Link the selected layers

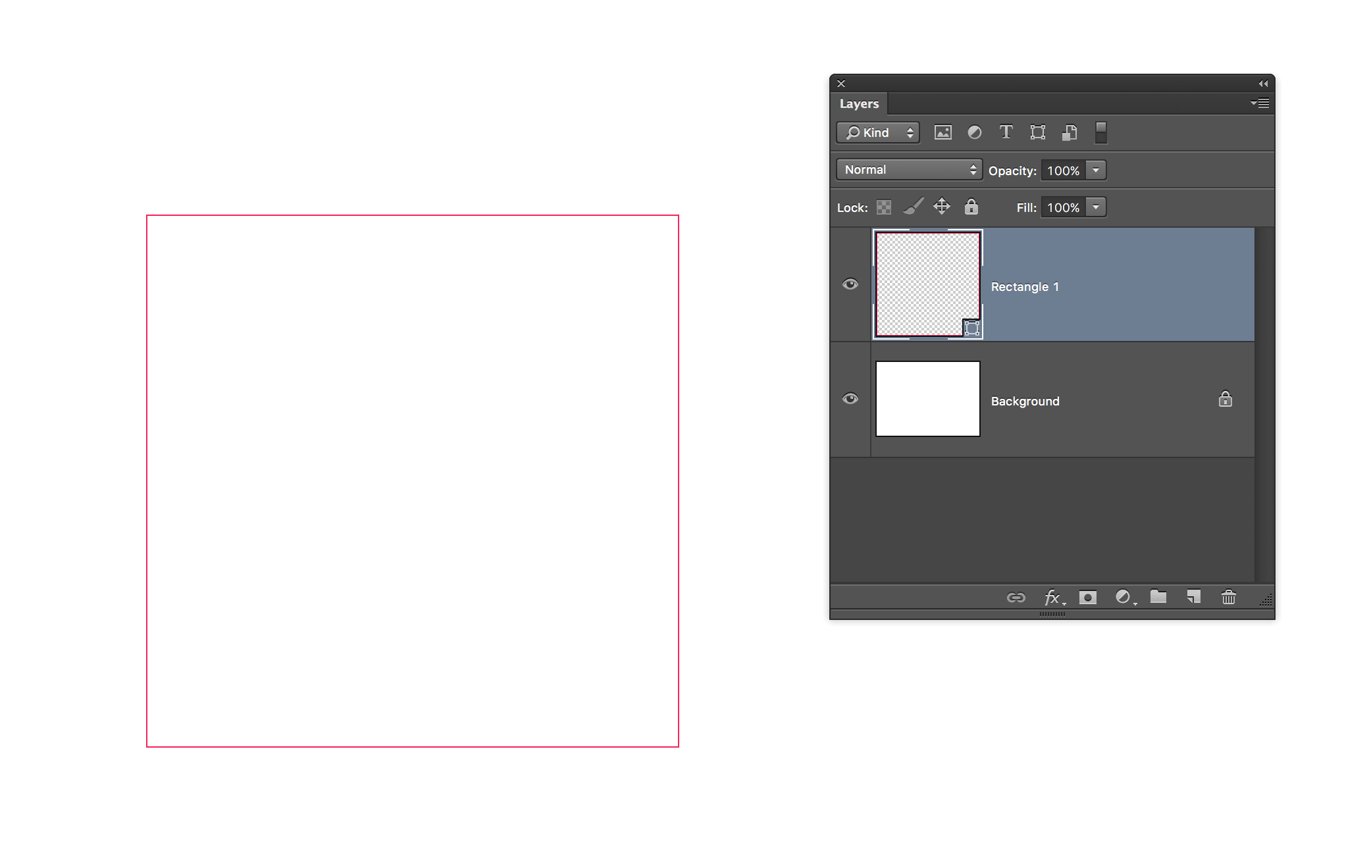click(x=1017, y=597)
